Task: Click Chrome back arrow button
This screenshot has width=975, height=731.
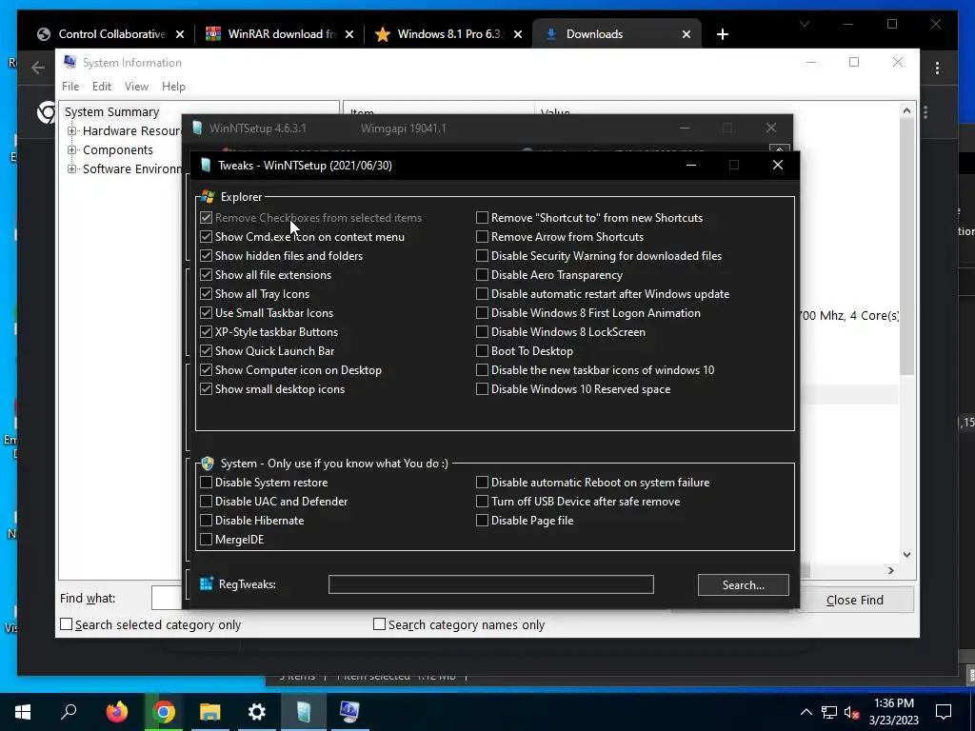Action: 38,68
